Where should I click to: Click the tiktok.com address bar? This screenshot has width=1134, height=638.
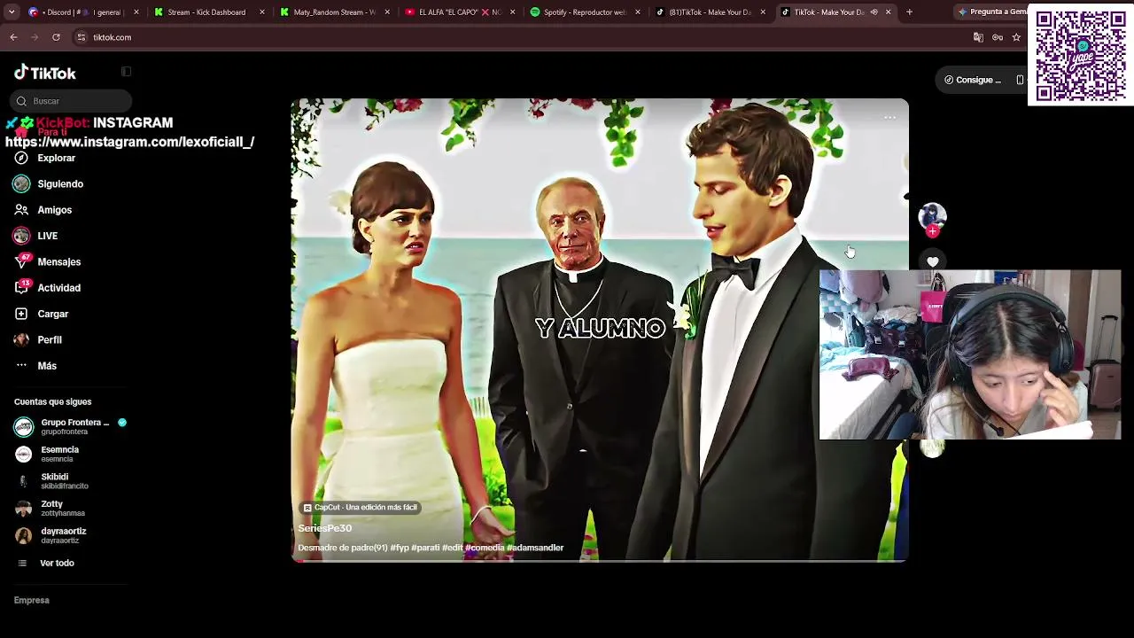point(523,37)
